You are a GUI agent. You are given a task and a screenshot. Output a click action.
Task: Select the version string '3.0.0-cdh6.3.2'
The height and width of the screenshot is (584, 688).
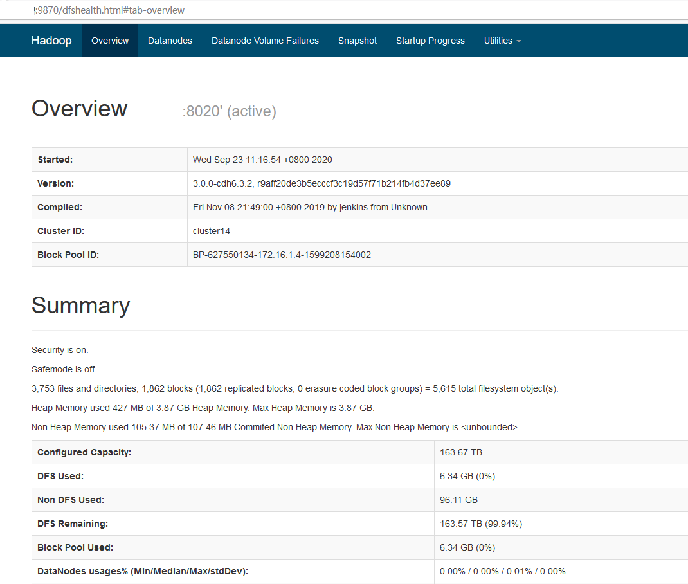[x=222, y=183]
